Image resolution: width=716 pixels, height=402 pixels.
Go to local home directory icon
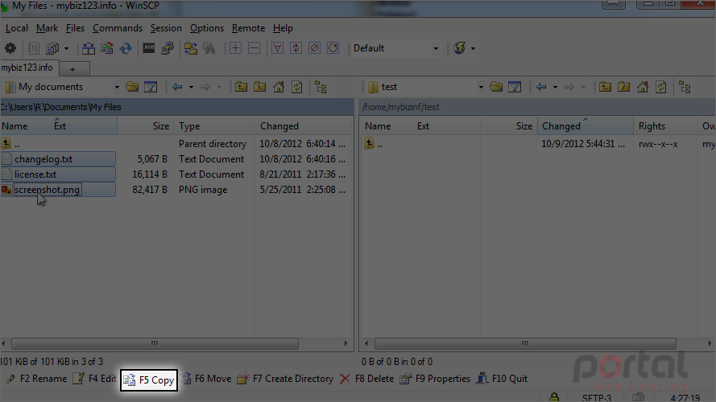point(279,87)
